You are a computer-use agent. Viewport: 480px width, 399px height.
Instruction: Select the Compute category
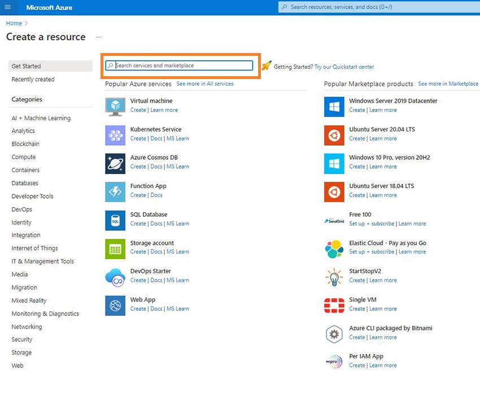coord(24,157)
